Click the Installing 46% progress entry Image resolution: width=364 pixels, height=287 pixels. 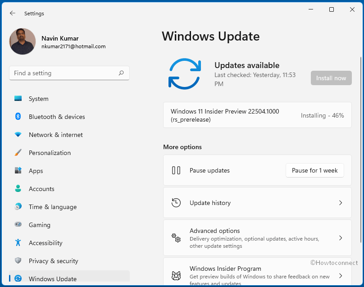257,115
